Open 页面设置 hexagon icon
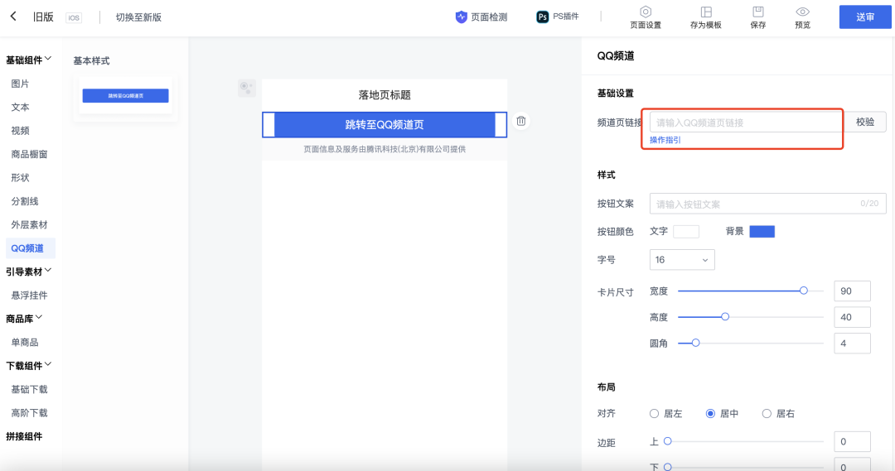 pyautogui.click(x=646, y=12)
